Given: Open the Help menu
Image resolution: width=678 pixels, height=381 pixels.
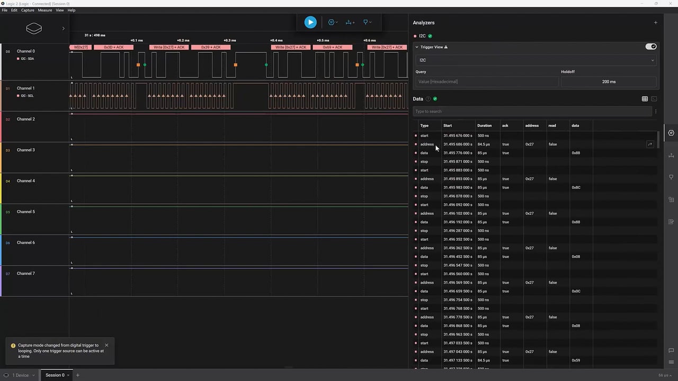Looking at the screenshot, I should coord(72,10).
